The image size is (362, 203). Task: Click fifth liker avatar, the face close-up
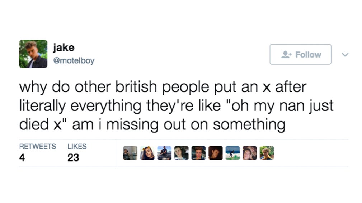pyautogui.click(x=198, y=153)
